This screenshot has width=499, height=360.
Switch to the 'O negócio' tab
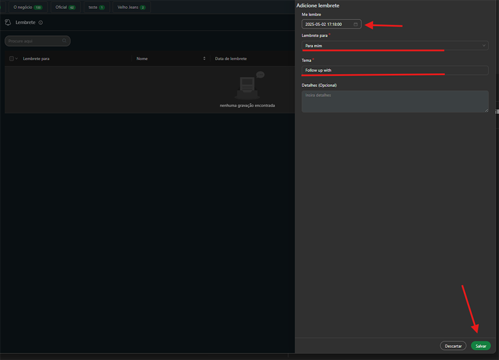click(27, 7)
